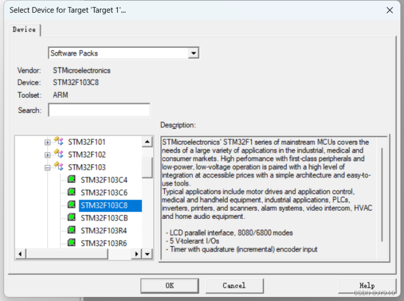Switch to the Device tab
The height and width of the screenshot is (301, 404).
coord(24,30)
